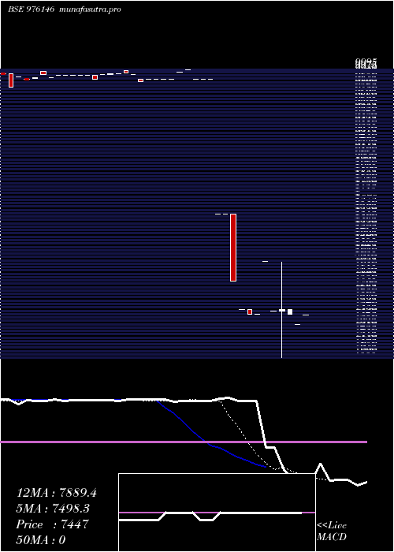Click the 'Price : 7447' value
Viewport: 394px width, 552px height.
(52, 524)
